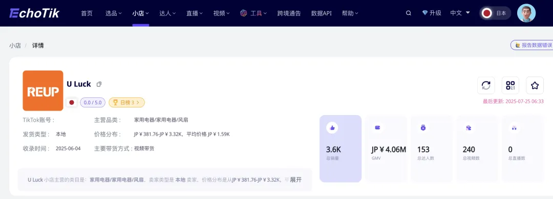This screenshot has height=199, width=553.
Task: Click the price range JP¥381.76-JP¥3.32K text
Action: pyautogui.click(x=158, y=134)
